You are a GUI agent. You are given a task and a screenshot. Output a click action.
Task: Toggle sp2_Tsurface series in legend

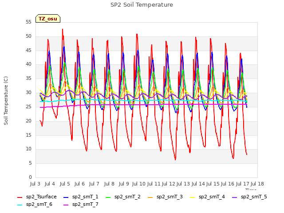[x=37, y=197]
